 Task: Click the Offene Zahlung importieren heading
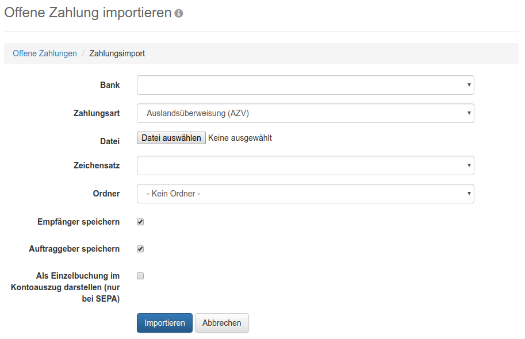pos(88,13)
